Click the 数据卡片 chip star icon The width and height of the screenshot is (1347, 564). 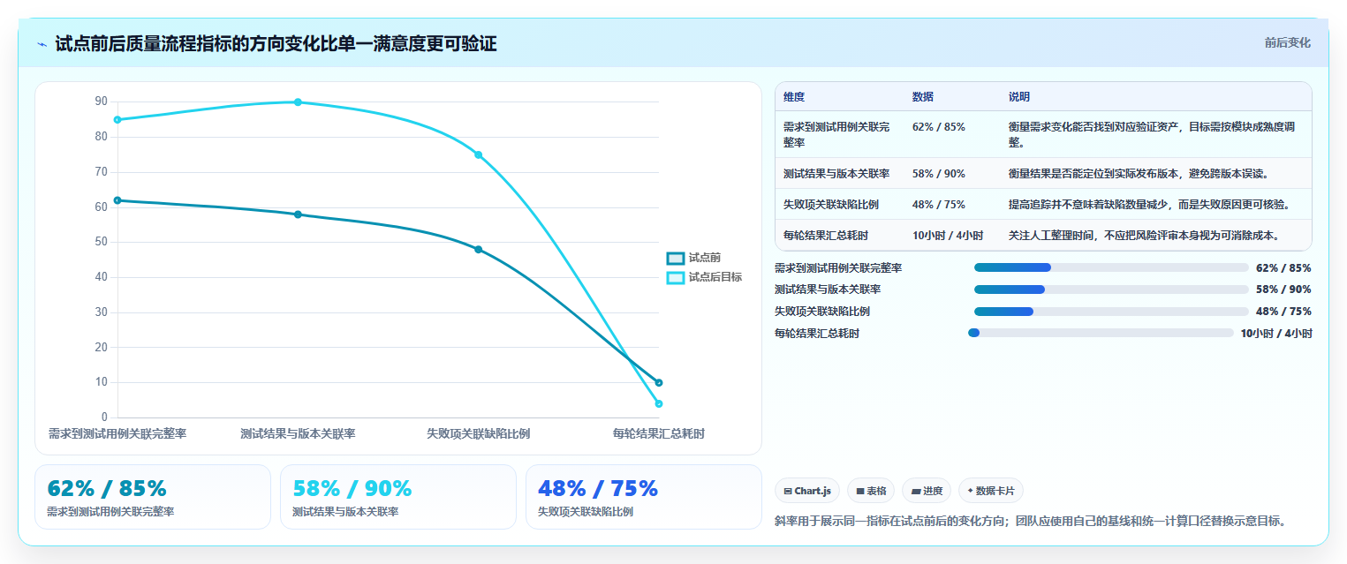tap(971, 490)
